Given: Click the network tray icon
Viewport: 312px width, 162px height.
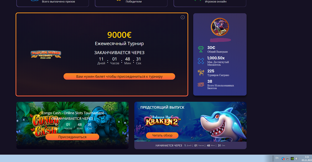Looking at the screenshot, I should tap(288, 159).
